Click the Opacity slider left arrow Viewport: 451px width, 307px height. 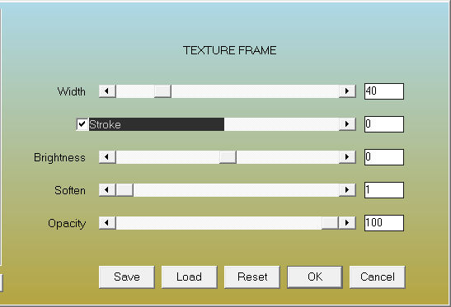pyautogui.click(x=107, y=223)
